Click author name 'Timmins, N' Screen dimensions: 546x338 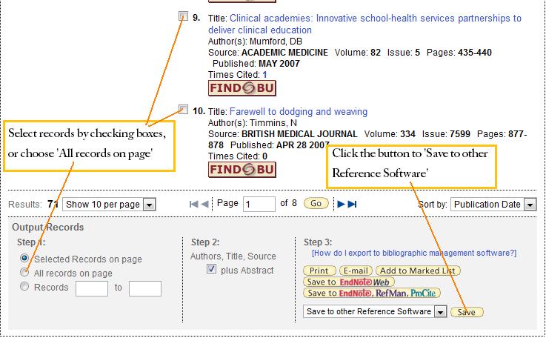point(273,123)
